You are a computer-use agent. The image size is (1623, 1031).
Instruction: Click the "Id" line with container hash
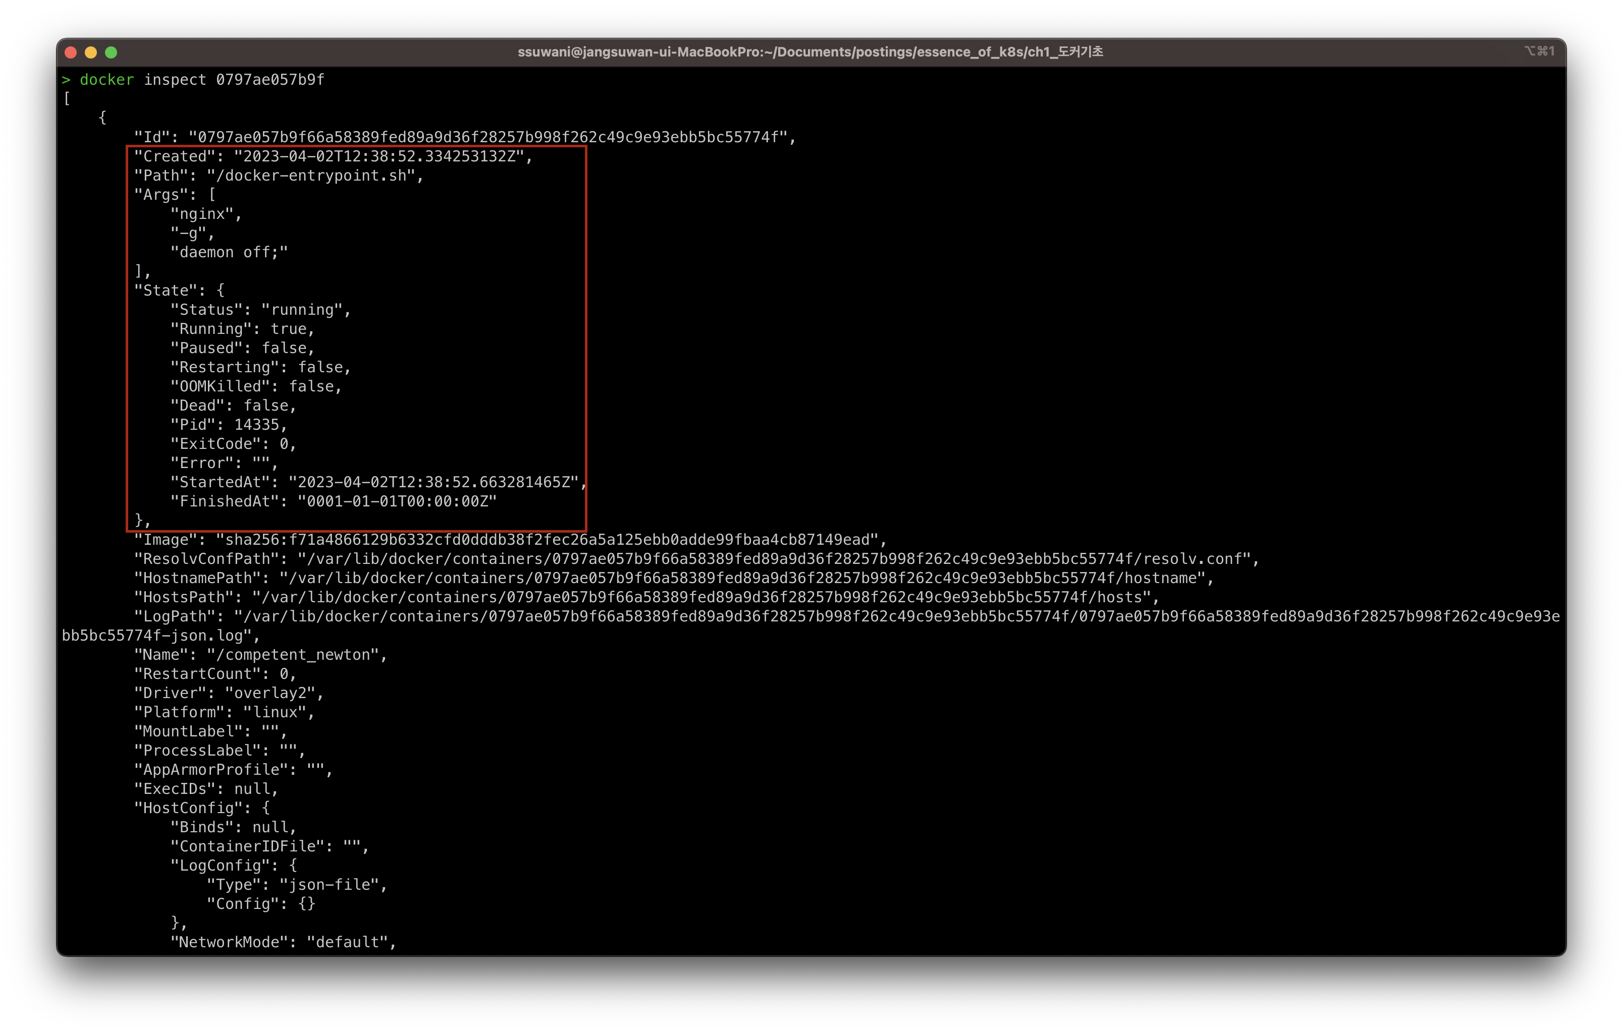pyautogui.click(x=464, y=138)
